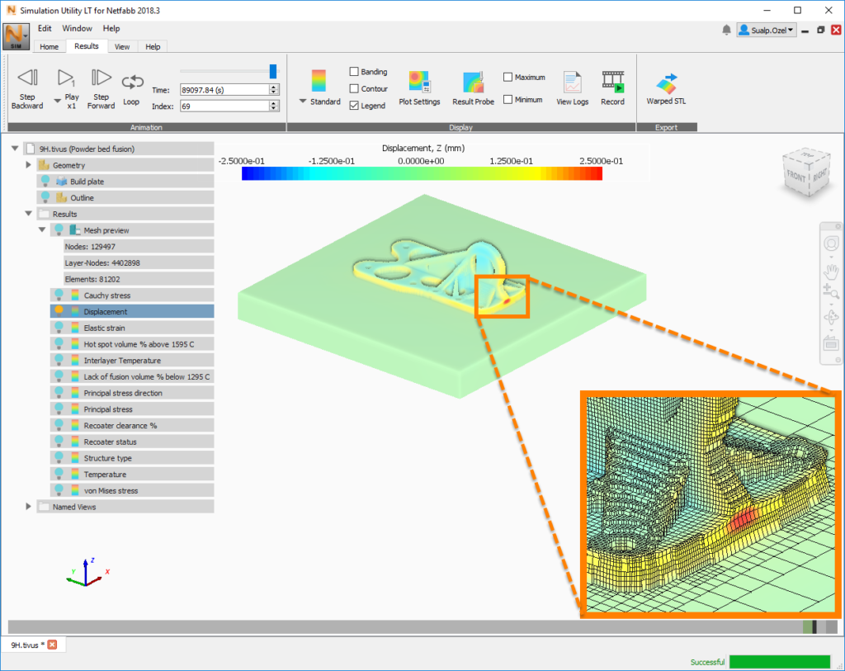Screen dimensions: 845x671
Task: Click the animation time slider handle
Action: point(273,72)
